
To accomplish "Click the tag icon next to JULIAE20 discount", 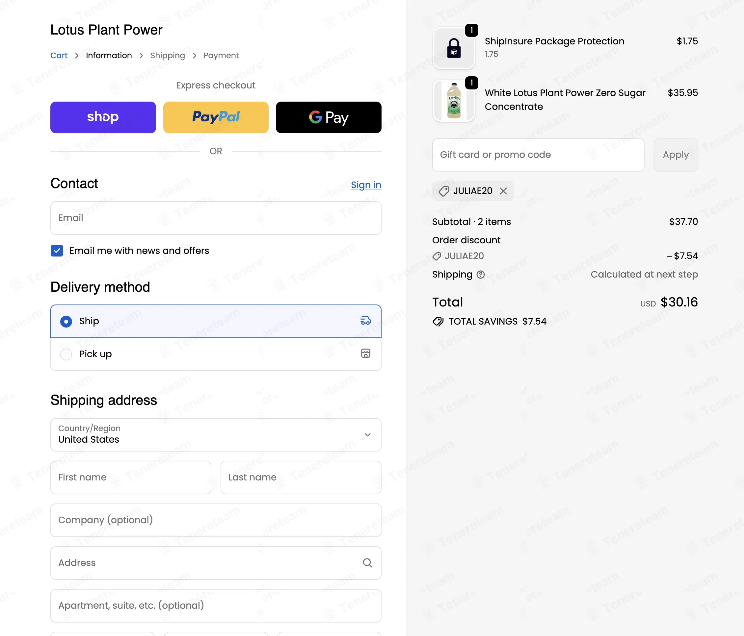I will click(437, 256).
